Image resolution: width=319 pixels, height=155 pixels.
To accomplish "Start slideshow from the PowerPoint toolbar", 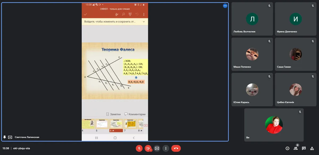I will pos(130,14).
